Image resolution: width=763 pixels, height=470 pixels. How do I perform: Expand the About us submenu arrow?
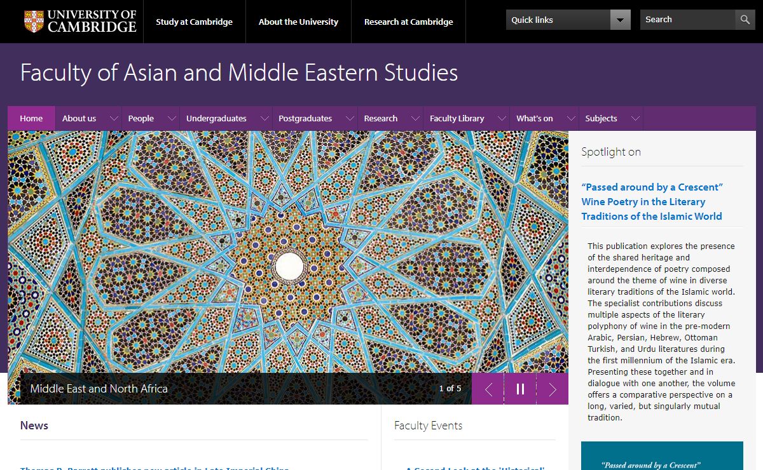[x=114, y=118]
